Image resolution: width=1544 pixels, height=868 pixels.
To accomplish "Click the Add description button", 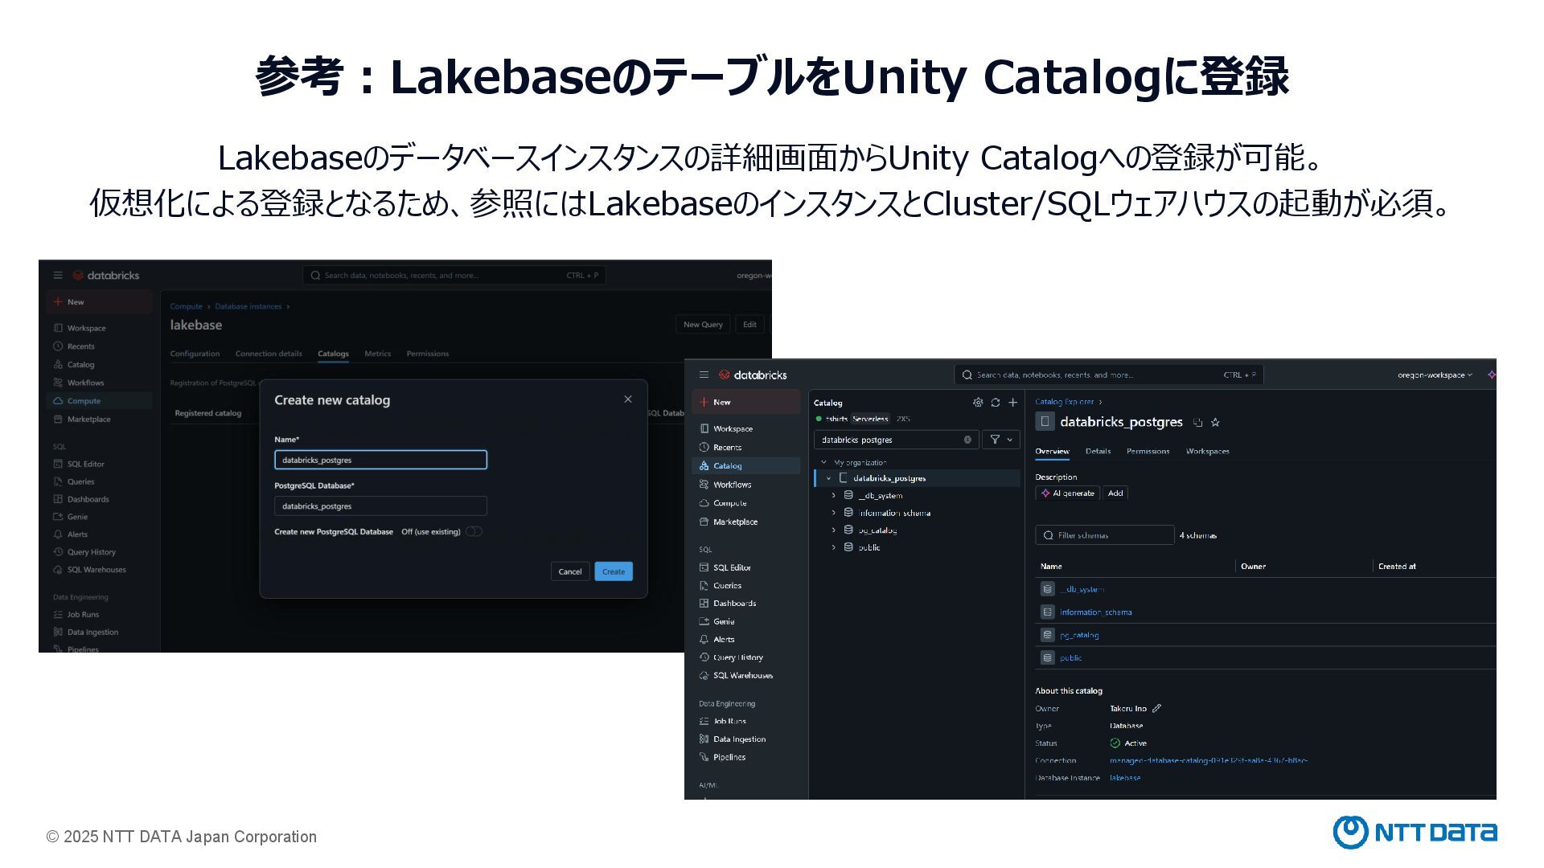I will pyautogui.click(x=1115, y=493).
